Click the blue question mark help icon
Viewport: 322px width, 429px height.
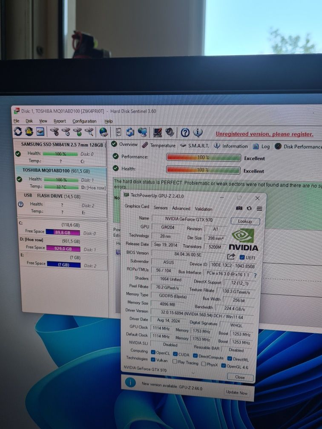click(x=185, y=133)
